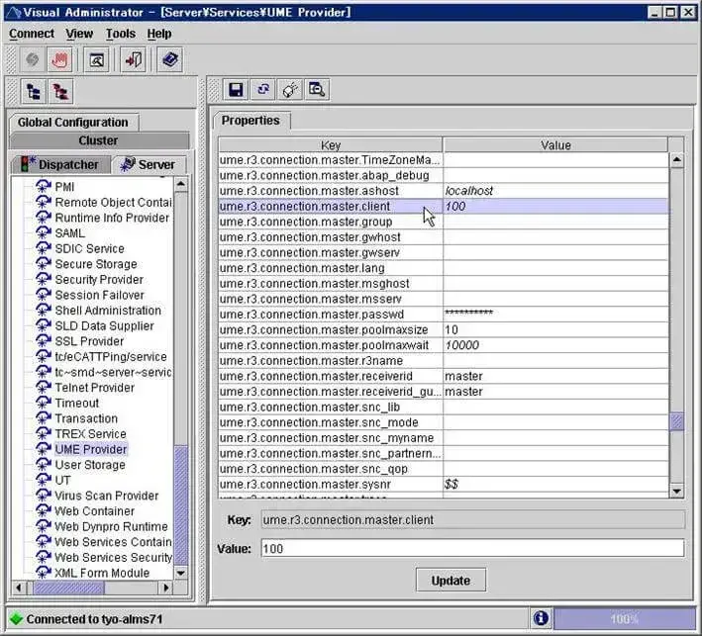This screenshot has width=702, height=636.
Task: Select the ume.r3.connection.master.passwd row
Action: (444, 314)
